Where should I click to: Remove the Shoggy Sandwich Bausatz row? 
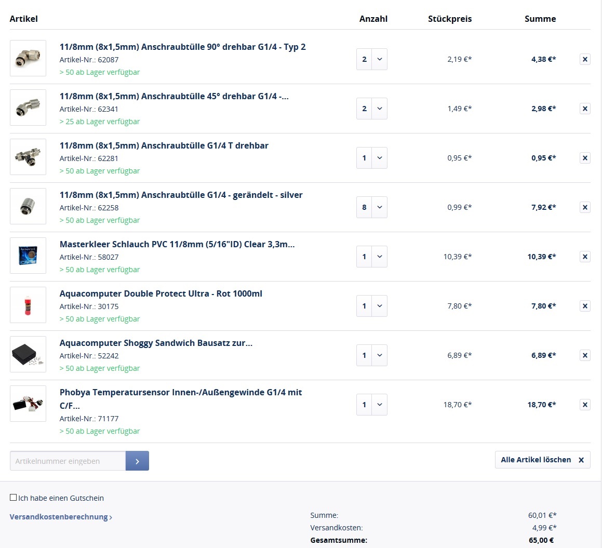click(x=585, y=355)
